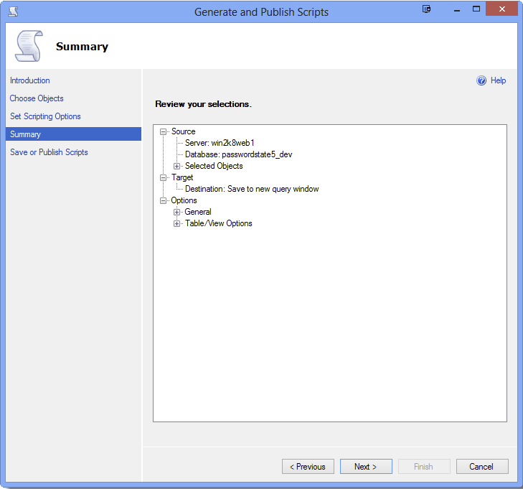
Task: Click the Help question mark icon
Action: click(481, 80)
